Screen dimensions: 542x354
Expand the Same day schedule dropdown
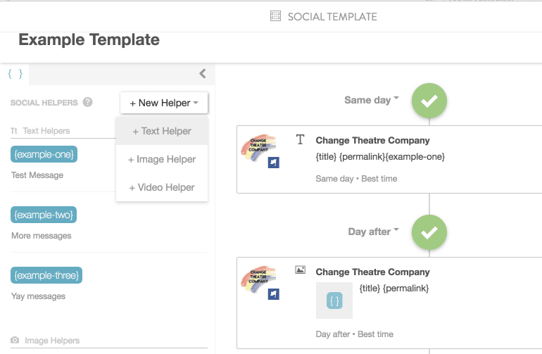click(x=371, y=100)
